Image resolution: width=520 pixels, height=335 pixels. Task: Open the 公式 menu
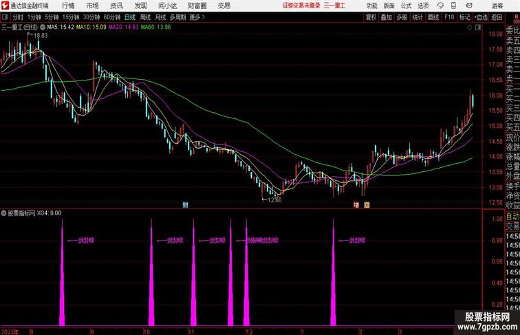coord(406,6)
